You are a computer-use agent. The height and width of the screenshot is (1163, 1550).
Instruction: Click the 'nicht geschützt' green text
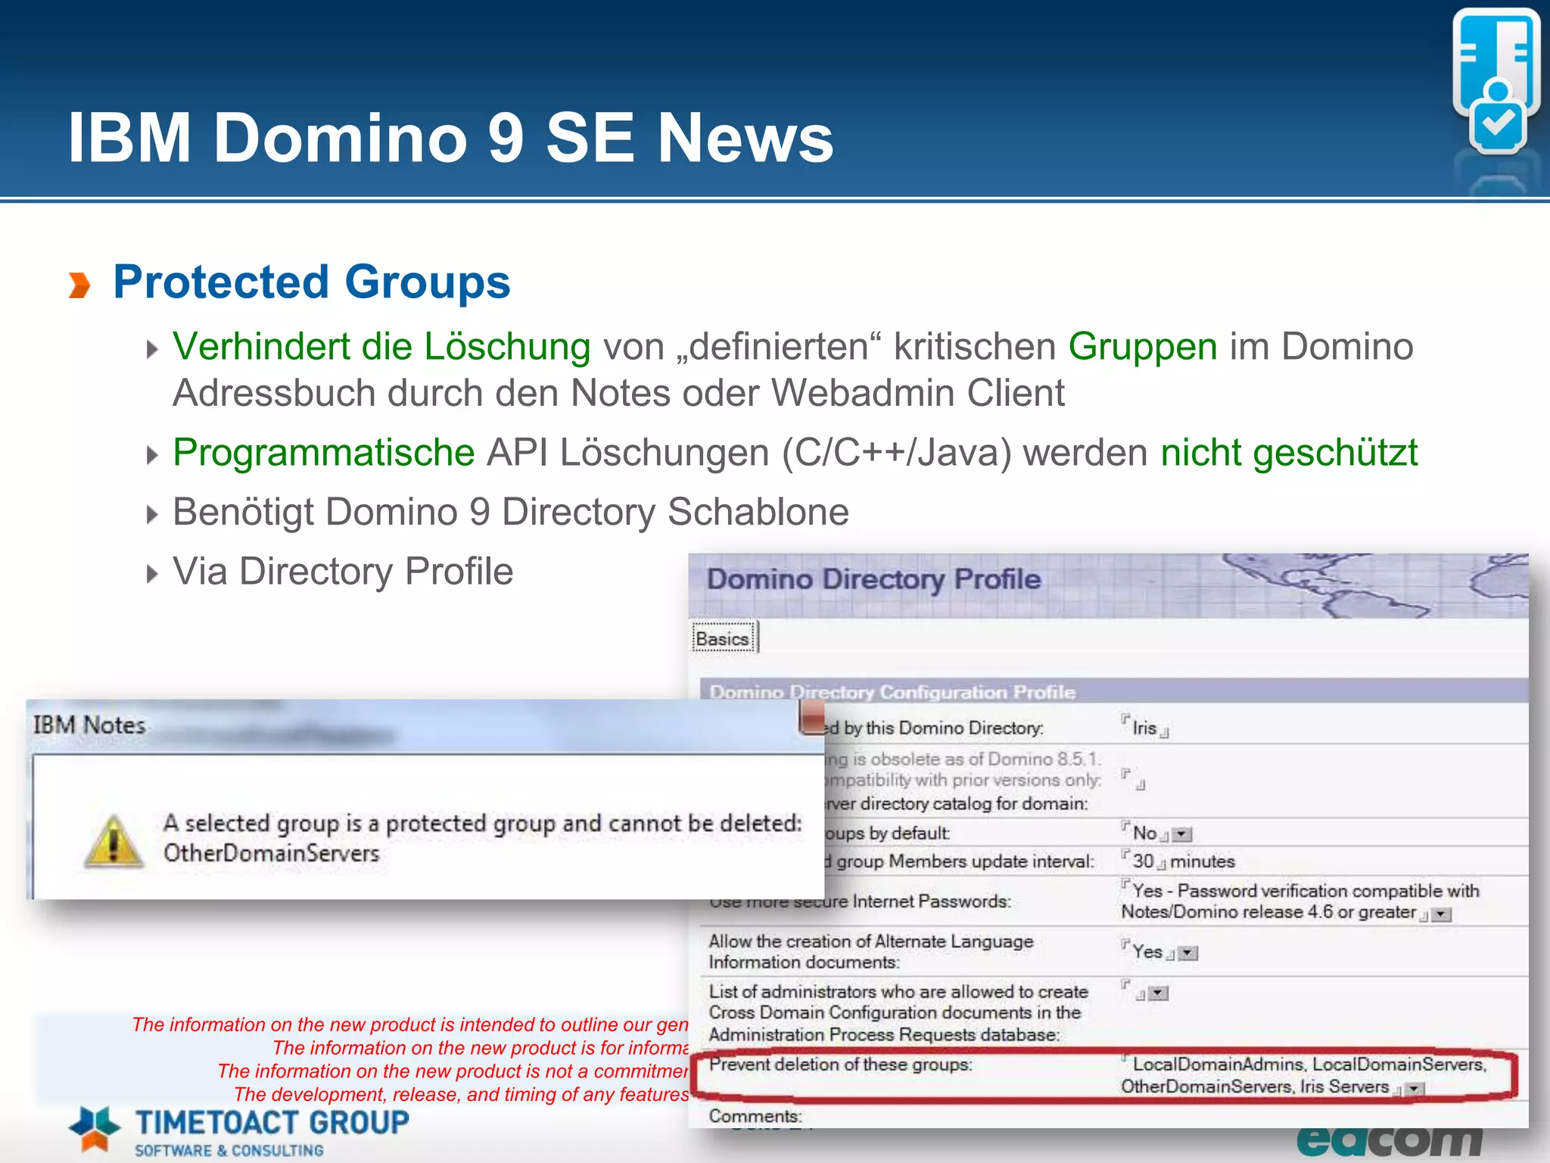[x=1289, y=453]
